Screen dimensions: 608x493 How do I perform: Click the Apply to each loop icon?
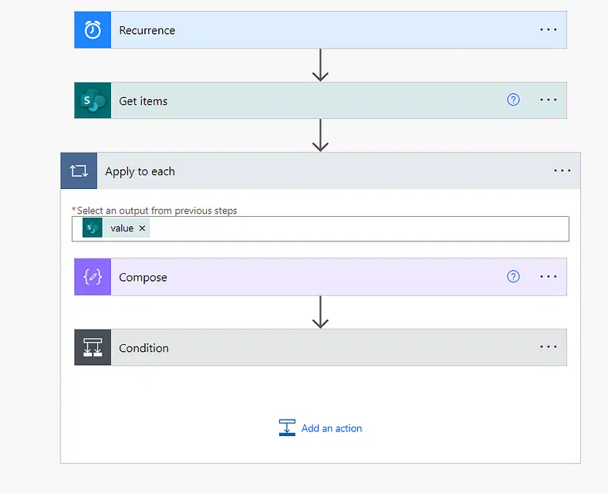click(79, 171)
